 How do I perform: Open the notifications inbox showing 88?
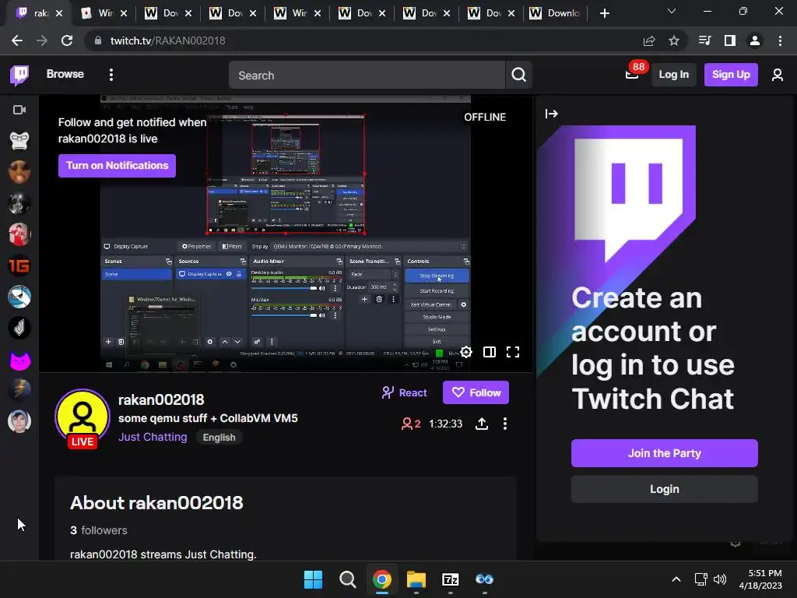pyautogui.click(x=632, y=75)
